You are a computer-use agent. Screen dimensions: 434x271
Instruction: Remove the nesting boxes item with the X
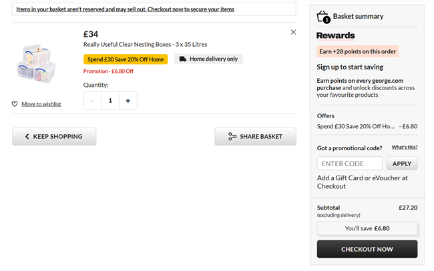pyautogui.click(x=293, y=32)
